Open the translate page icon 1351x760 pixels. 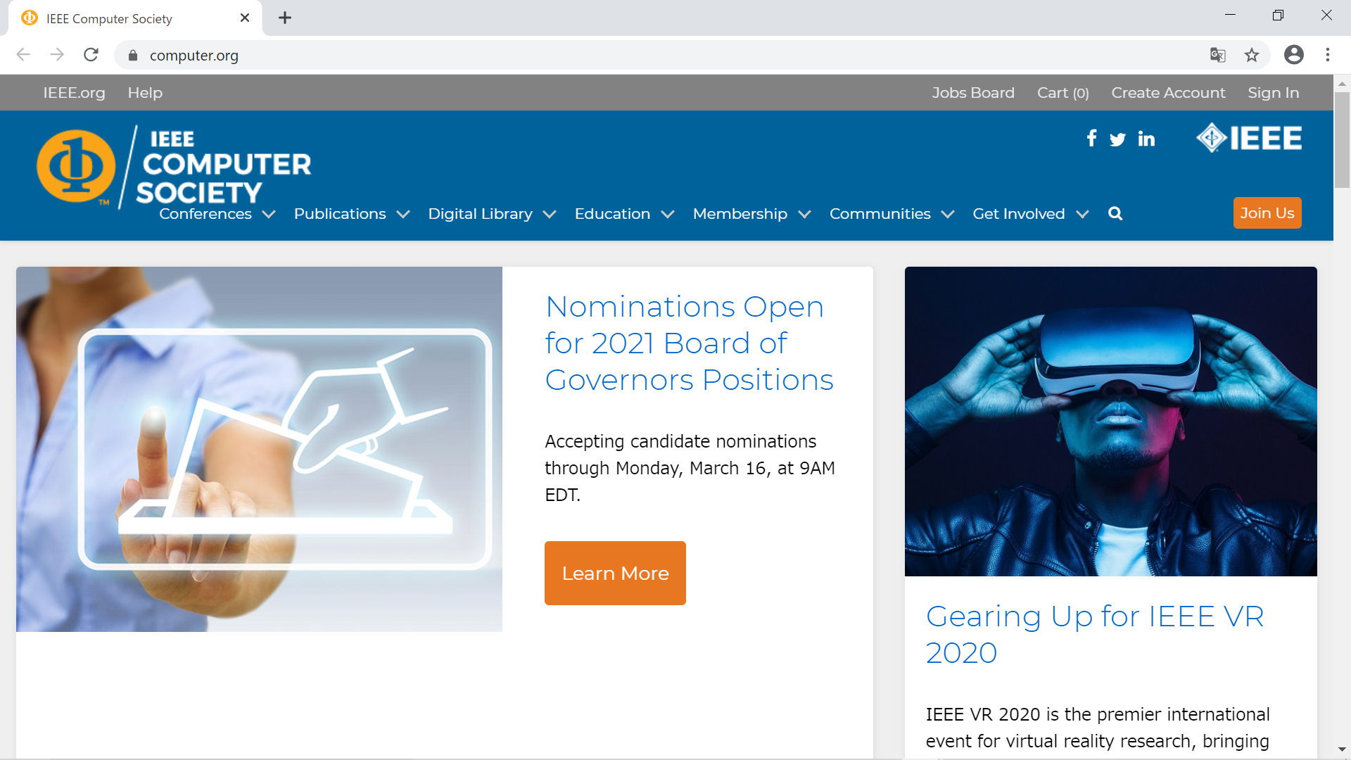coord(1218,55)
